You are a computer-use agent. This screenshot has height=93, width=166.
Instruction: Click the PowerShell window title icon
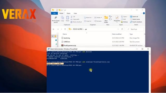[49, 49]
